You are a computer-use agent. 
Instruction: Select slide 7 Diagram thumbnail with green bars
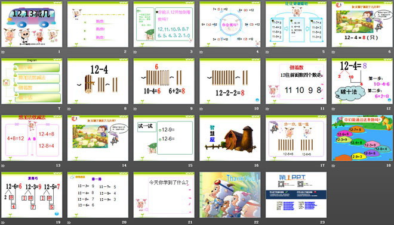32,81
